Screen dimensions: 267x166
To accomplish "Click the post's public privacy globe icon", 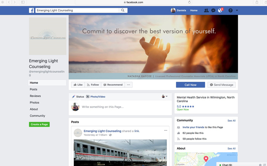I will 110,135.
